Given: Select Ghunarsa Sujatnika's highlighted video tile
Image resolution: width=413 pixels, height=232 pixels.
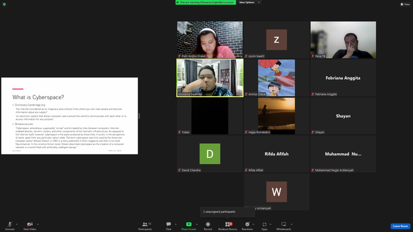Looking at the screenshot, I should (x=210, y=78).
